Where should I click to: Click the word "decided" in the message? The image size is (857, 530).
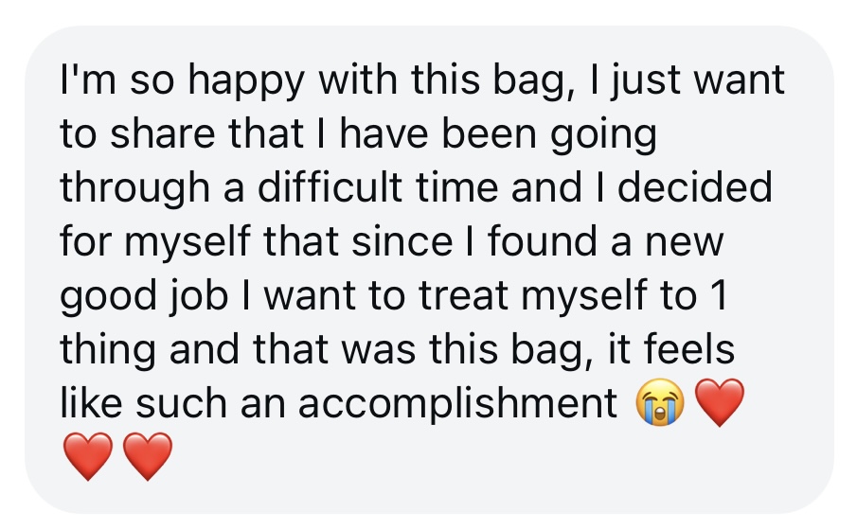(x=695, y=186)
